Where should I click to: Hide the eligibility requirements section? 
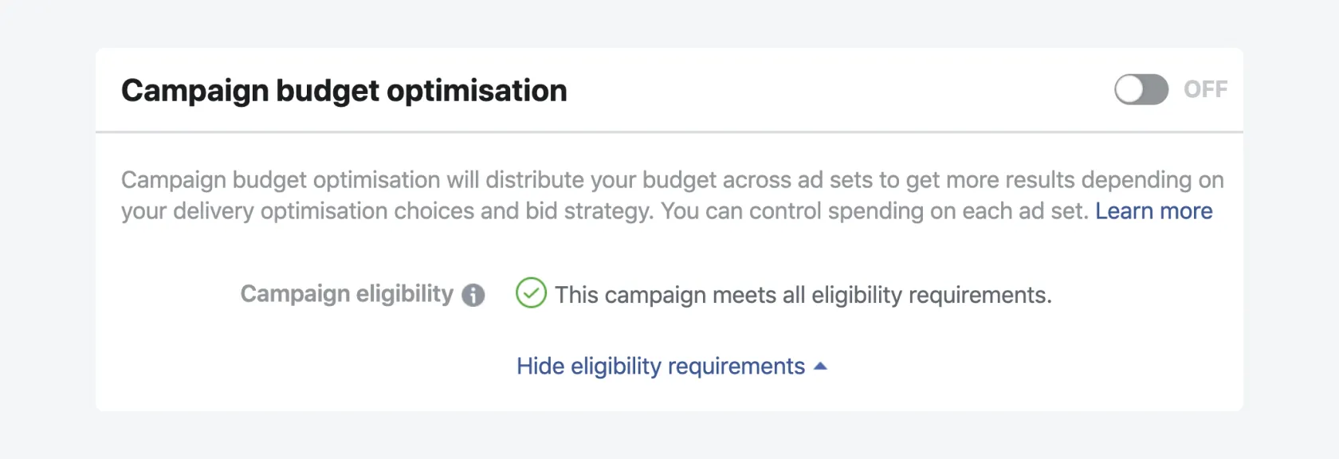(x=660, y=366)
